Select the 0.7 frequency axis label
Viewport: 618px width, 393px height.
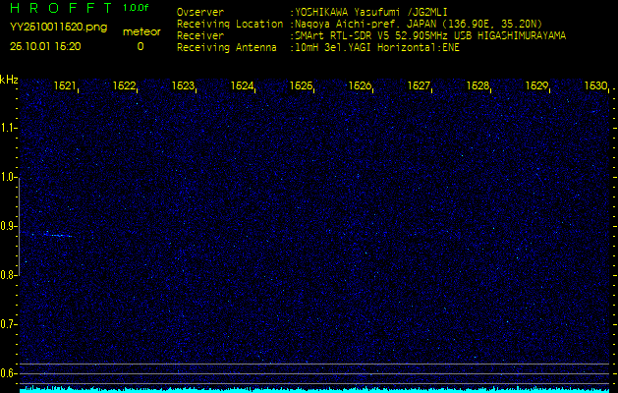coord(9,323)
